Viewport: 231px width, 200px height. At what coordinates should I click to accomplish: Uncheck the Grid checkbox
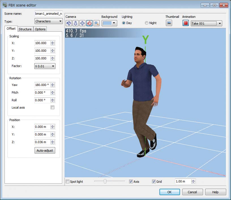click(154, 182)
